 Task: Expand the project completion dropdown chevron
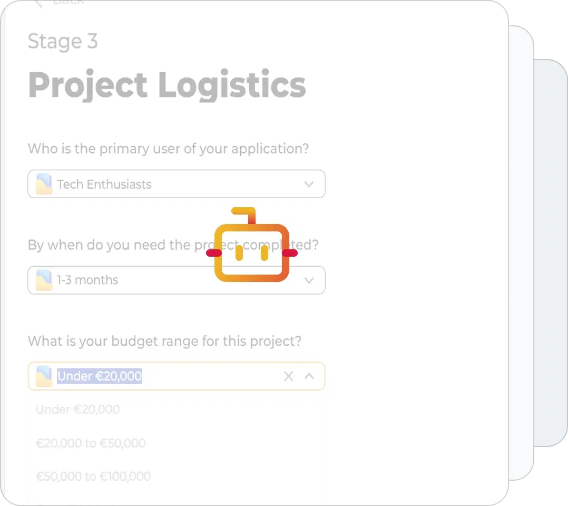[x=309, y=280]
